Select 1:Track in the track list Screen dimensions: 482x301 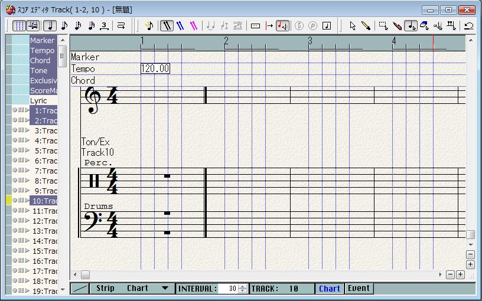click(43, 110)
